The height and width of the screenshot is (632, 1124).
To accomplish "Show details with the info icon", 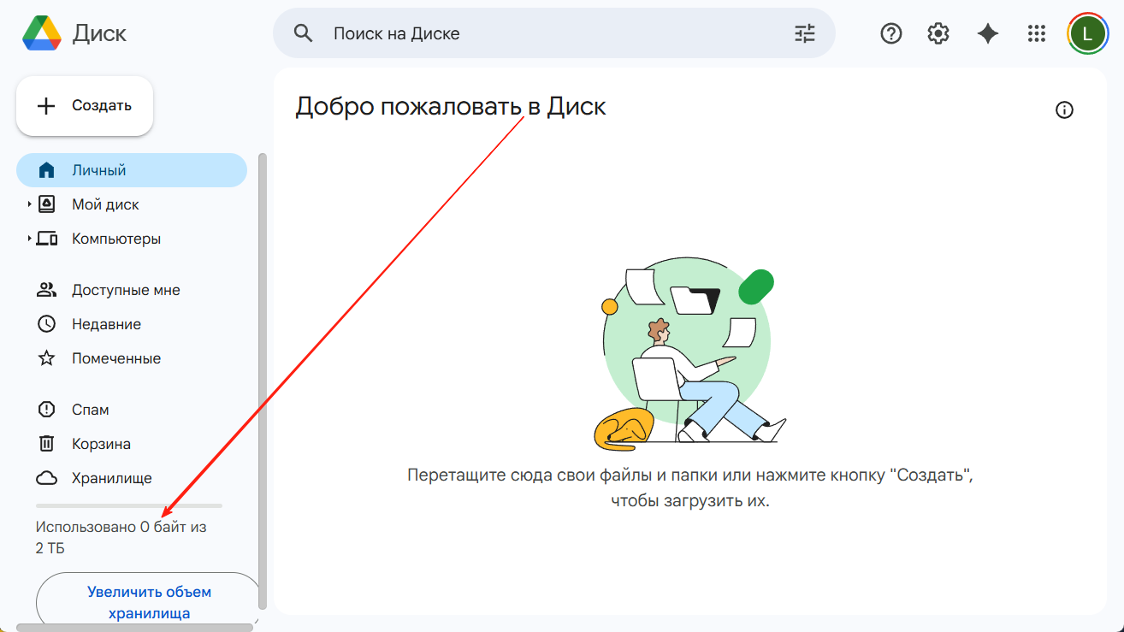I will (1064, 109).
